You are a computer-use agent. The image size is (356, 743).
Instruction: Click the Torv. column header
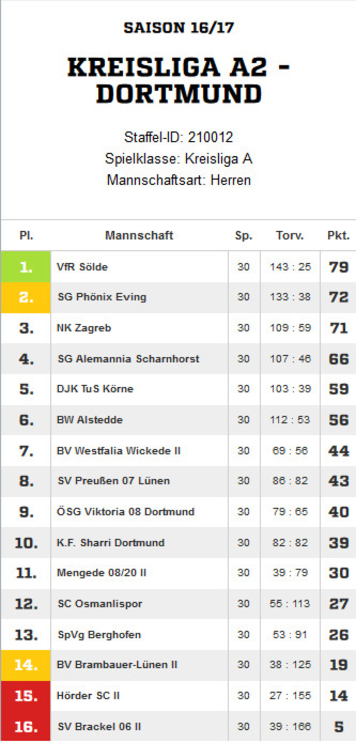(x=290, y=236)
